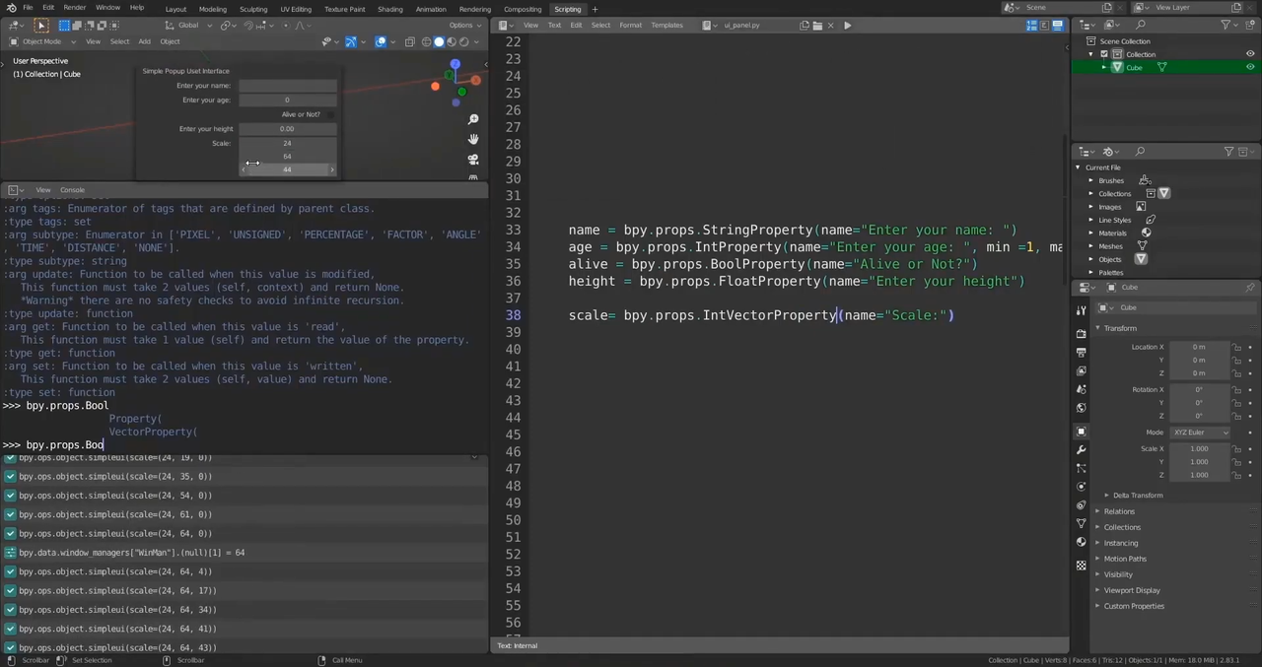Hide Collection using its eye icon
1262x667 pixels.
click(1250, 54)
